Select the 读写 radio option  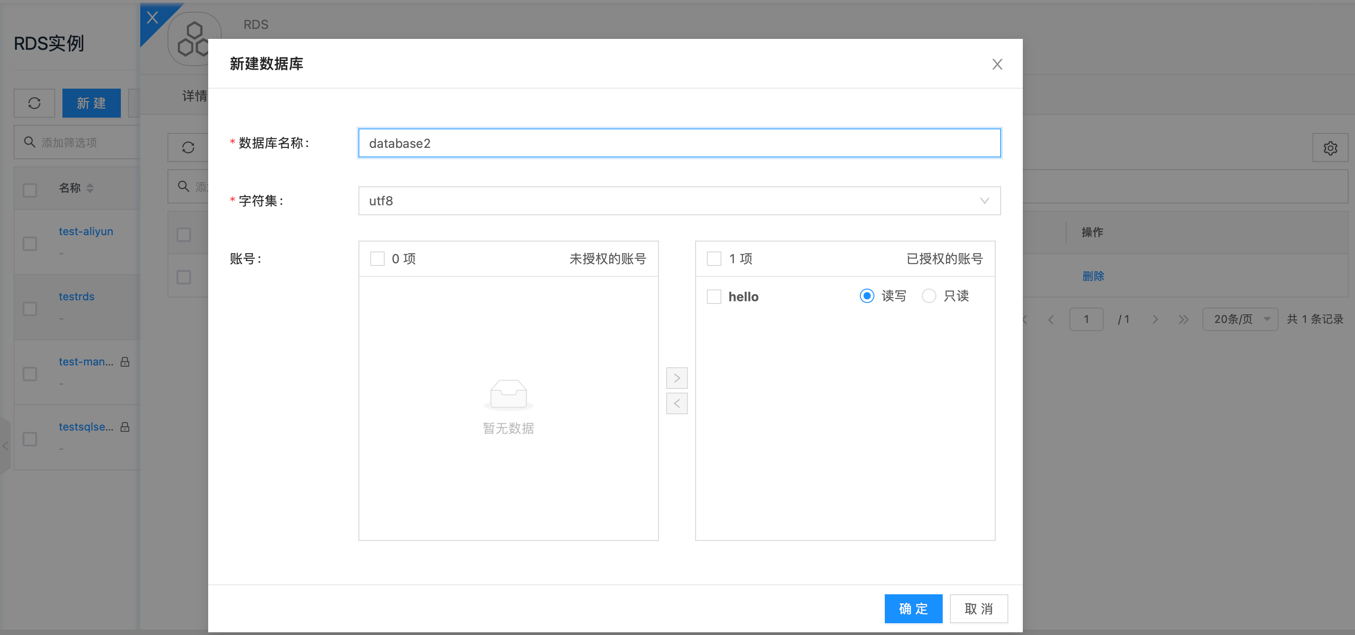[x=867, y=296]
